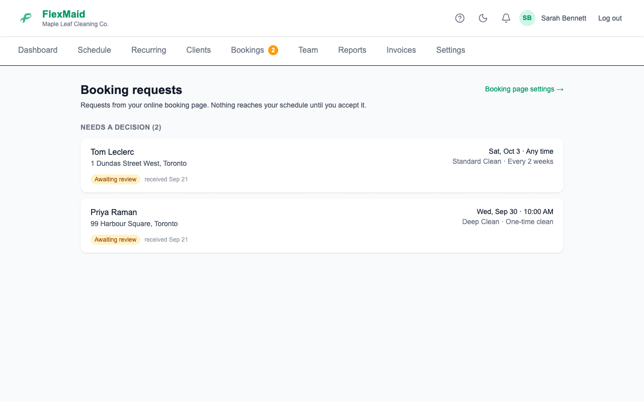Toggle dark mode with the moon icon
This screenshot has width=644, height=402.
coord(483,18)
